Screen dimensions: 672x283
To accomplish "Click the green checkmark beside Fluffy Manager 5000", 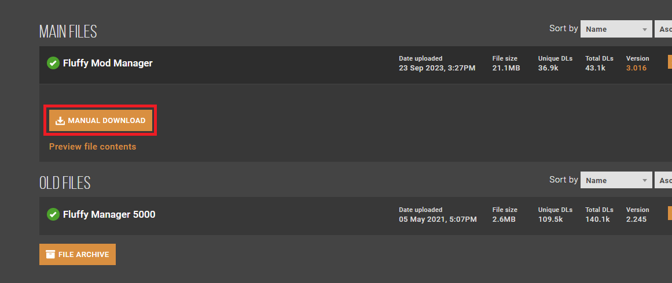I will click(53, 214).
